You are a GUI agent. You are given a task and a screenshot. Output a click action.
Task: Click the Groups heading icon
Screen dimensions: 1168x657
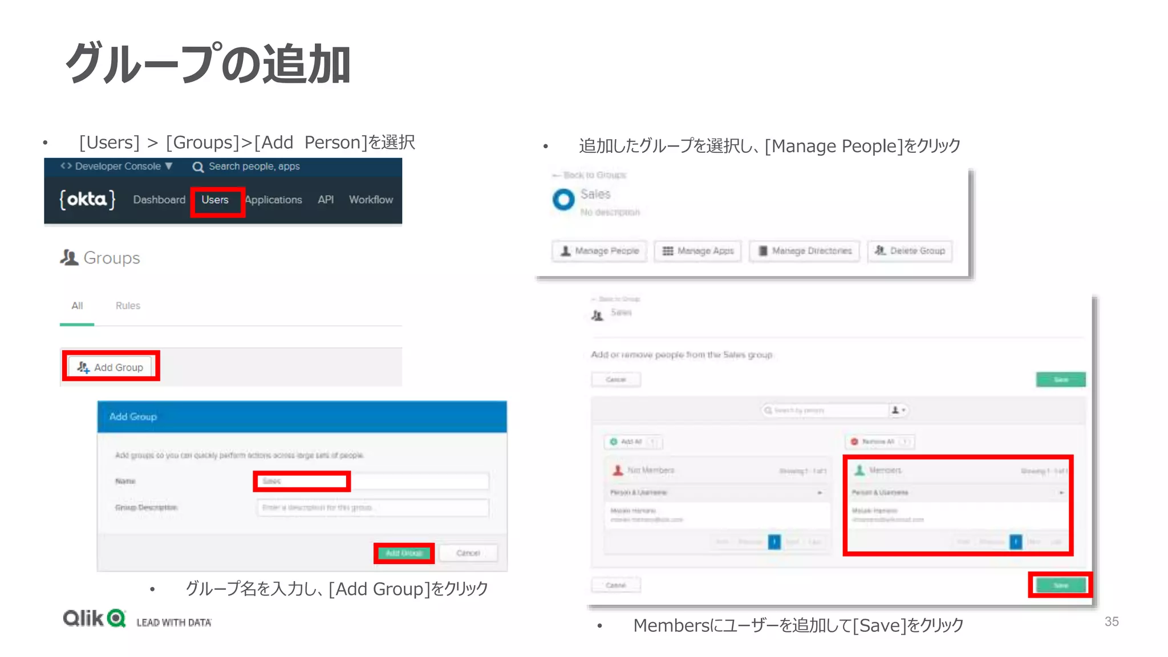click(x=69, y=258)
